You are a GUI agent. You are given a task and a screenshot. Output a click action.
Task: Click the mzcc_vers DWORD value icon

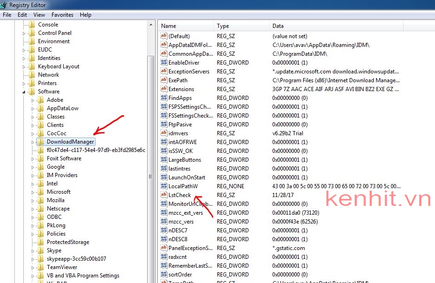[163, 222]
